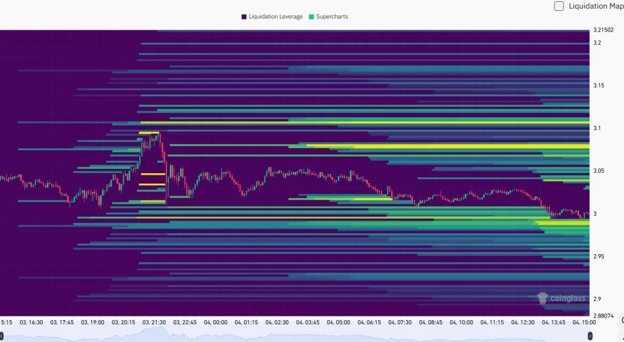Screen dimensions: 624x342
Task: Click the icon below the settings gear
Action: (x=622, y=336)
